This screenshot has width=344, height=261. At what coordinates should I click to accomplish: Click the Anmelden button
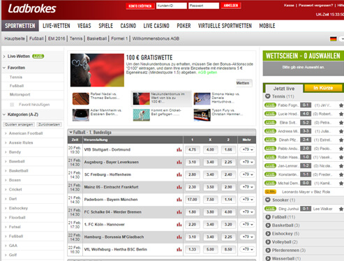click(x=231, y=6)
